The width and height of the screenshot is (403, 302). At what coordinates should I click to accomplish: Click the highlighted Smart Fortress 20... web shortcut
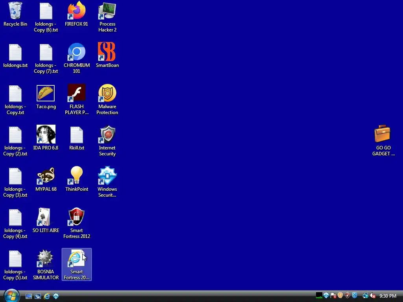tap(77, 265)
